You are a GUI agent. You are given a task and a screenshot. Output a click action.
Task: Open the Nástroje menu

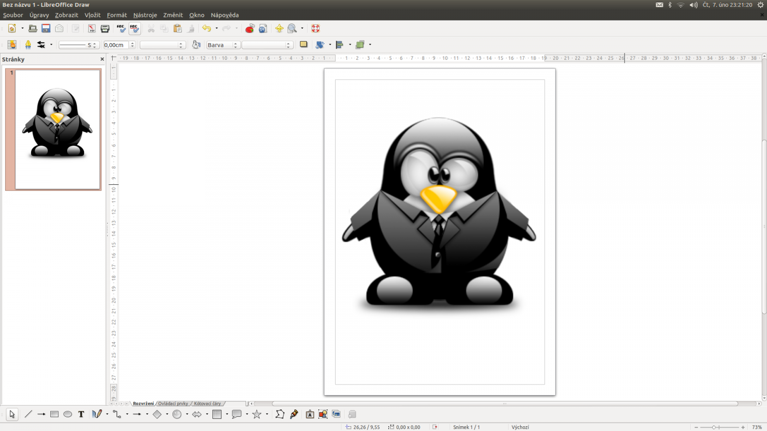(145, 15)
